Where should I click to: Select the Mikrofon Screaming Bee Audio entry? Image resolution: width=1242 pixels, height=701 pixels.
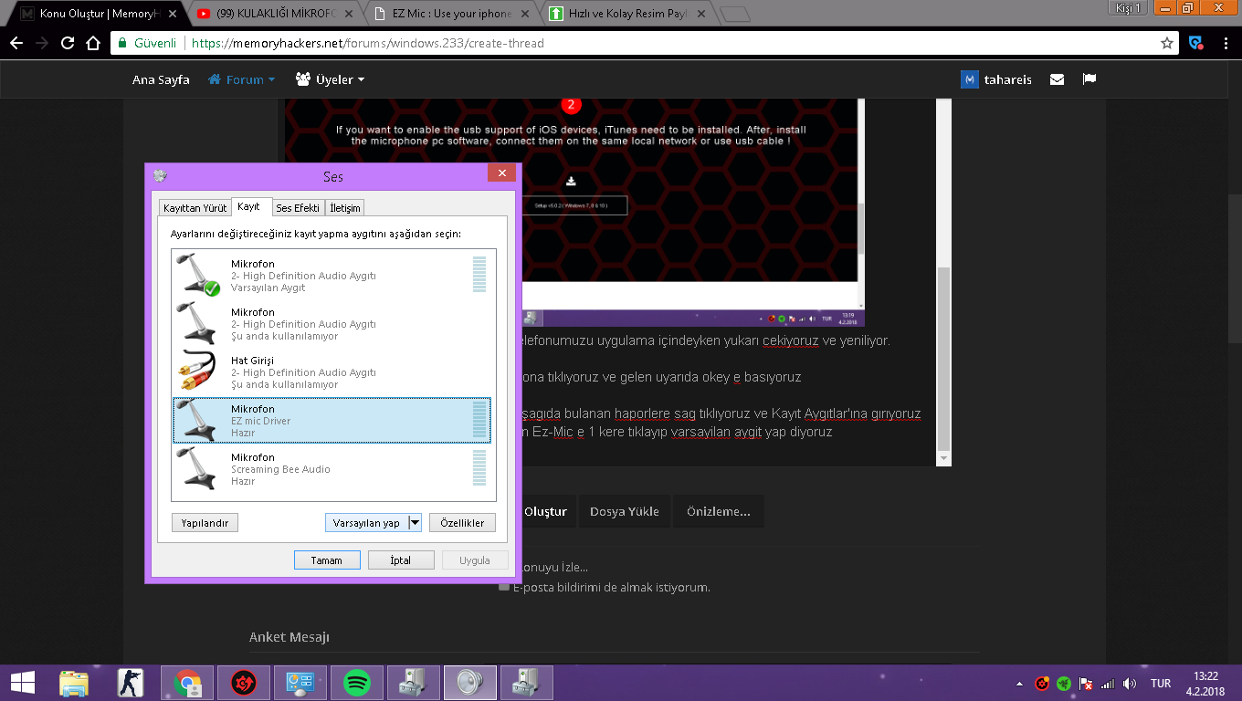pos(333,468)
